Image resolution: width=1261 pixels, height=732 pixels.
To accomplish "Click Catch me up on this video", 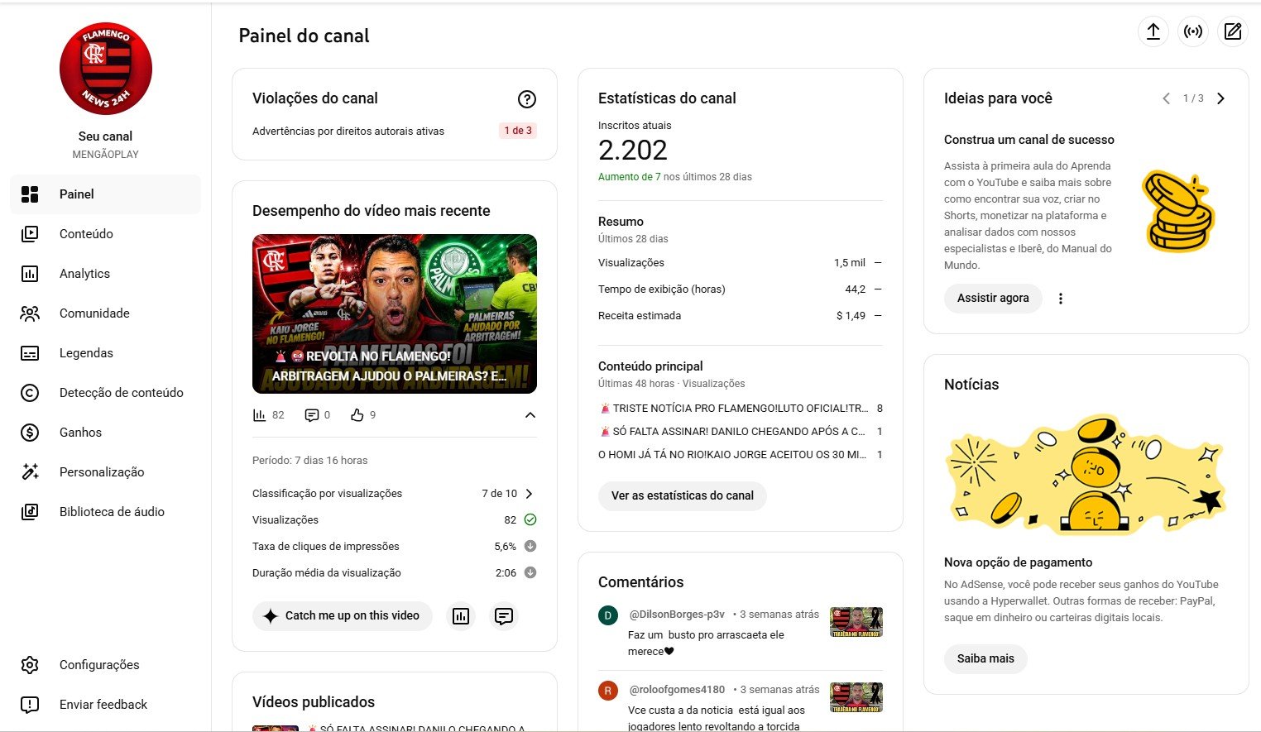I will [x=343, y=616].
